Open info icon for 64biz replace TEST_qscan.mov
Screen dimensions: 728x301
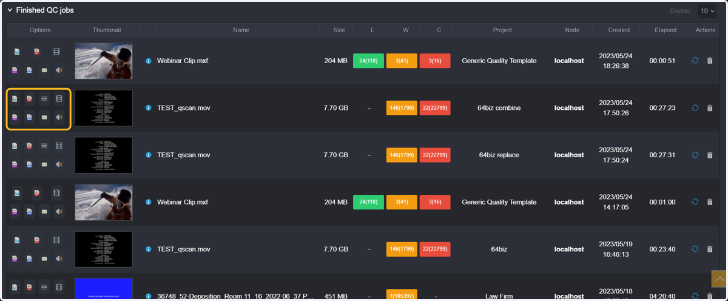click(x=149, y=155)
